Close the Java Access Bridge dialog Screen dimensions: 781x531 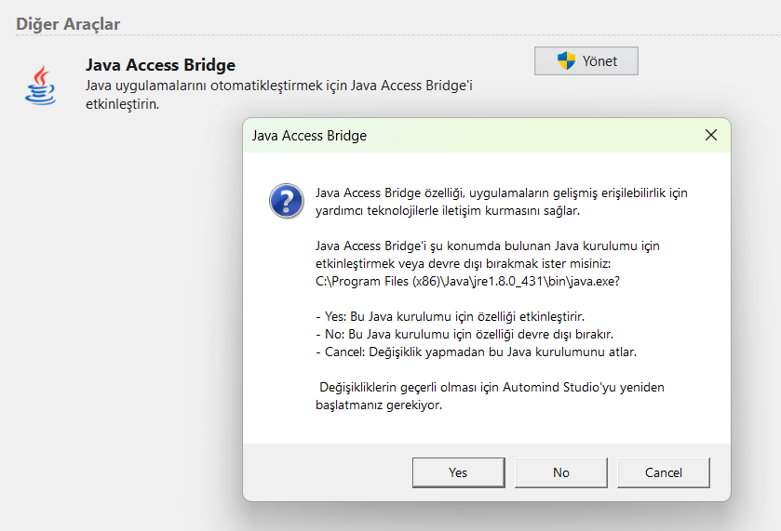[x=711, y=135]
